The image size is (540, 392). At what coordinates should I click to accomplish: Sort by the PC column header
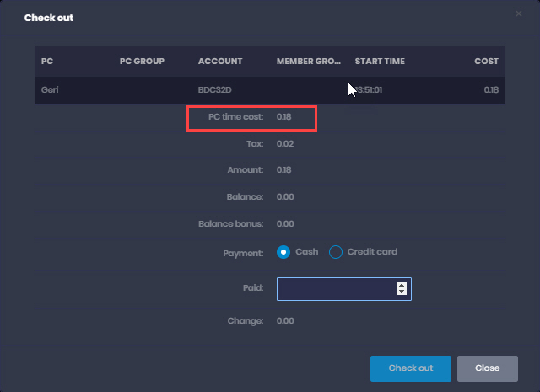(x=47, y=62)
